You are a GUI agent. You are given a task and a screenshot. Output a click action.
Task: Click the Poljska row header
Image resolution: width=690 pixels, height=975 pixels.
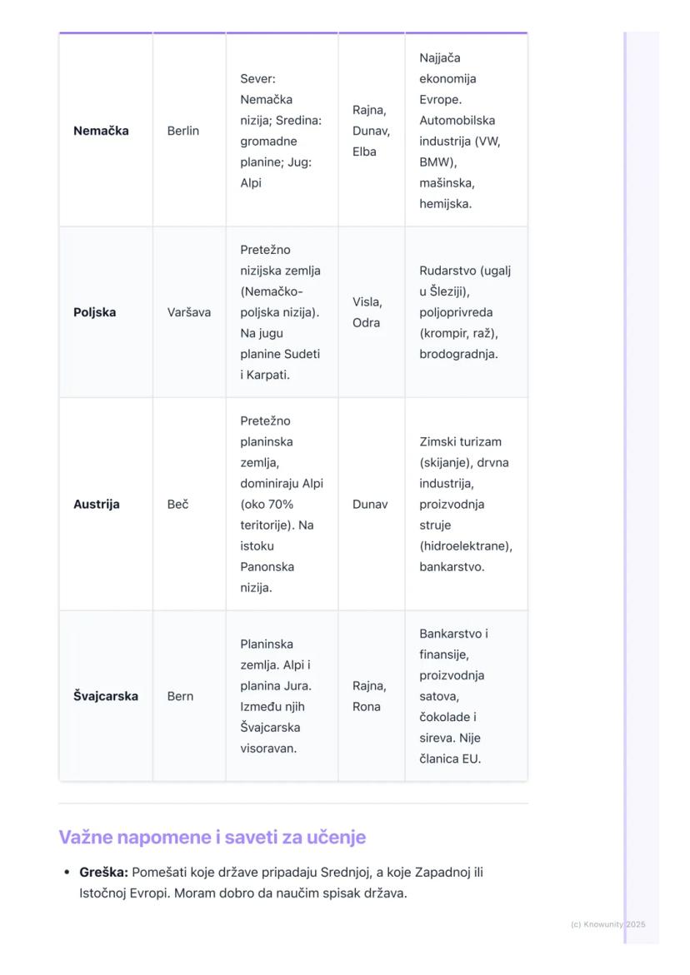[95, 312]
